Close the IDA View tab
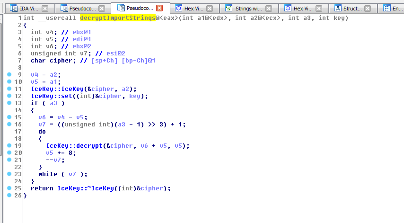Viewport: 404px width, 223px height. pyautogui.click(x=45, y=9)
